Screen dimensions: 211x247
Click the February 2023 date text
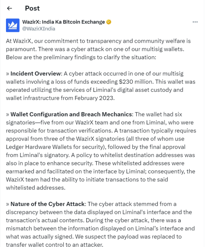pyautogui.click(x=94, y=98)
